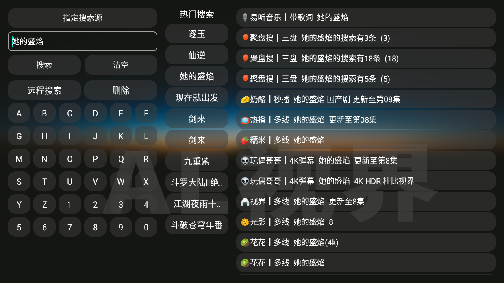Screen dimensions: 504x283
Task: Click the 👽 alien icon on 玩偶哥哥 4K弹幕 result
Action: (245, 161)
